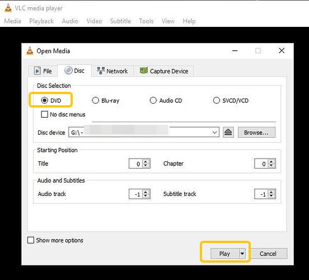Screen dimensions: 309x280
Task: Open the Playback menu
Action: [41, 21]
